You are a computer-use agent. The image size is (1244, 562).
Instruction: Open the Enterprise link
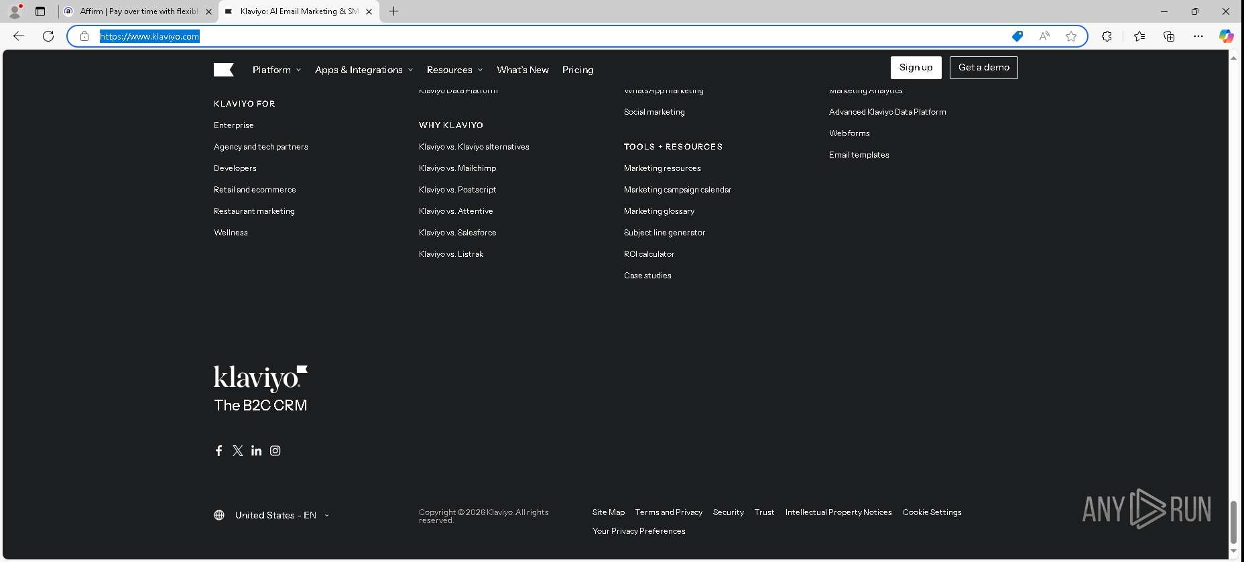coord(234,125)
